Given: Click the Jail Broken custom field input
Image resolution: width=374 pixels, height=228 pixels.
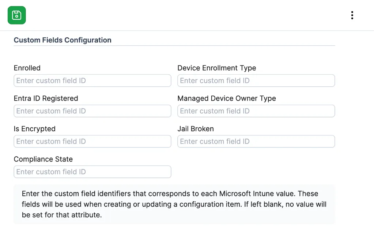Looking at the screenshot, I should click(x=256, y=142).
